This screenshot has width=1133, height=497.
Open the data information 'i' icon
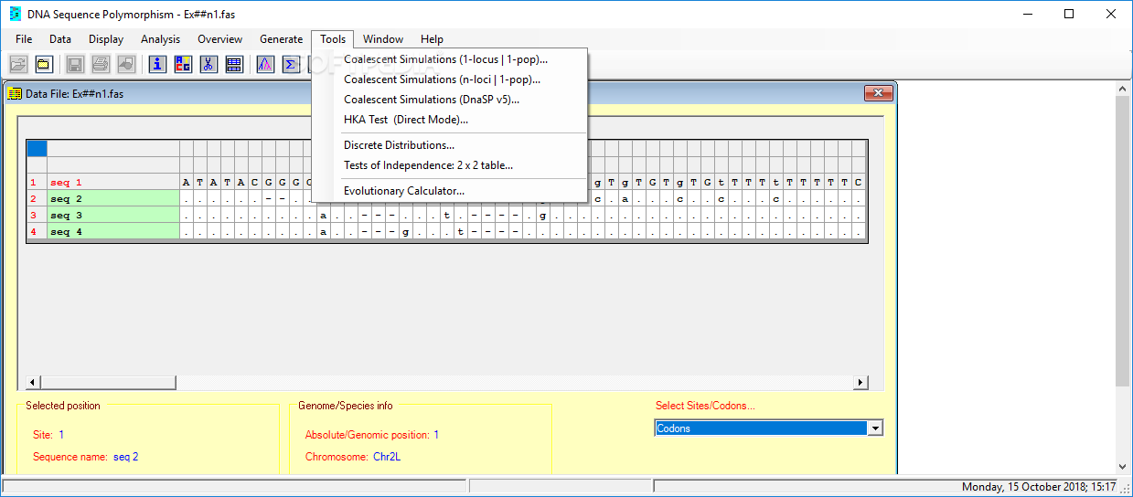click(x=157, y=64)
